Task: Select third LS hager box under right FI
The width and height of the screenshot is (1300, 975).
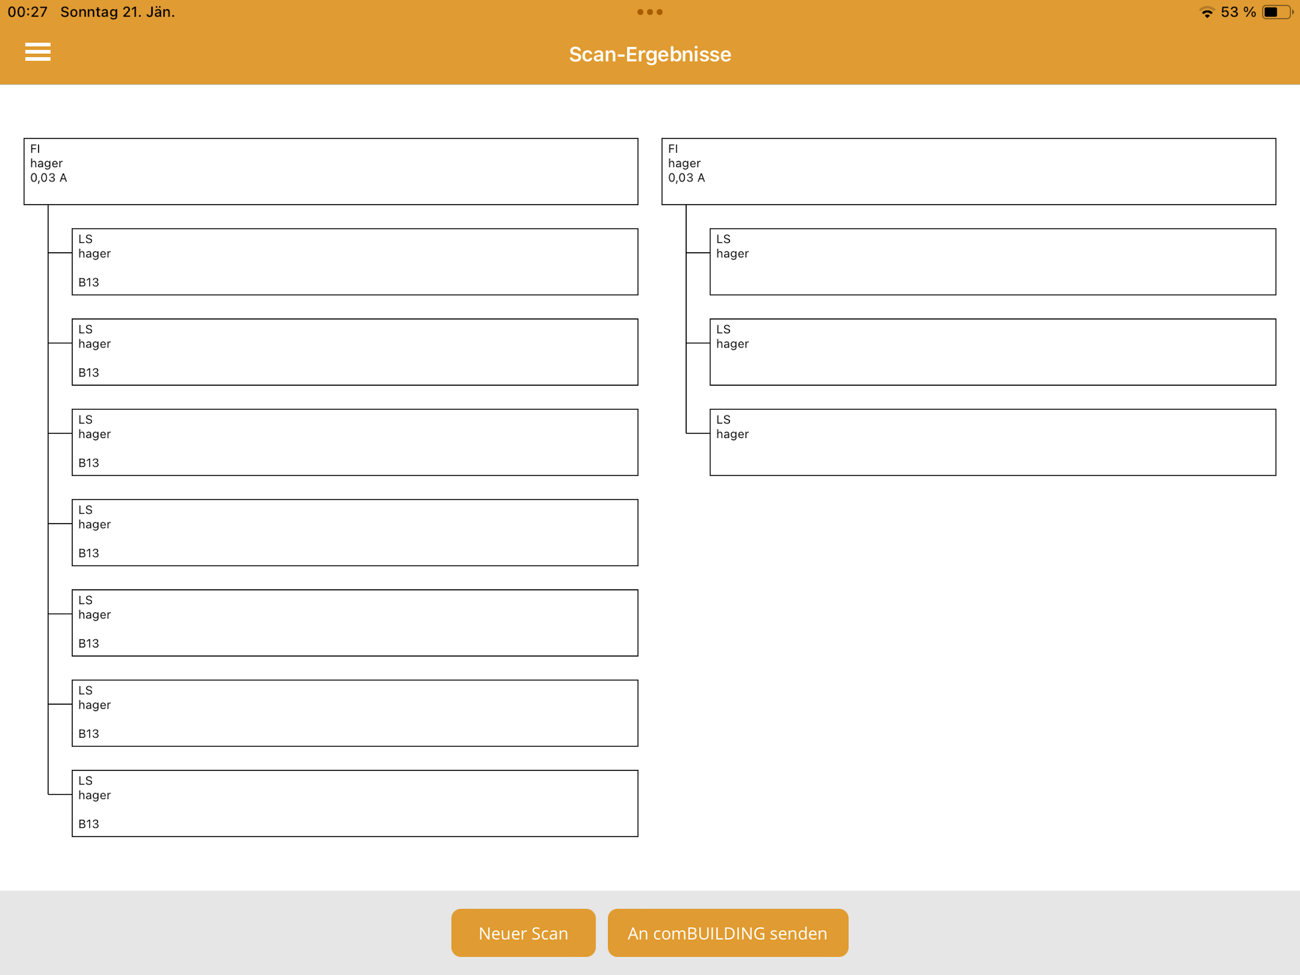Action: click(x=993, y=442)
